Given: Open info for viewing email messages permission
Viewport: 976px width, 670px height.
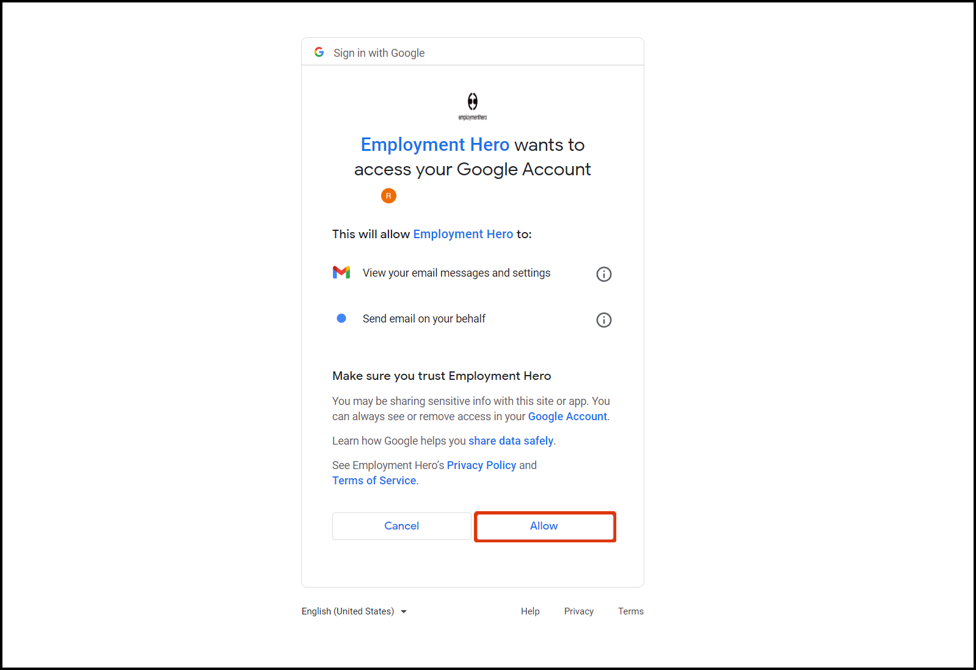Looking at the screenshot, I should 603,274.
